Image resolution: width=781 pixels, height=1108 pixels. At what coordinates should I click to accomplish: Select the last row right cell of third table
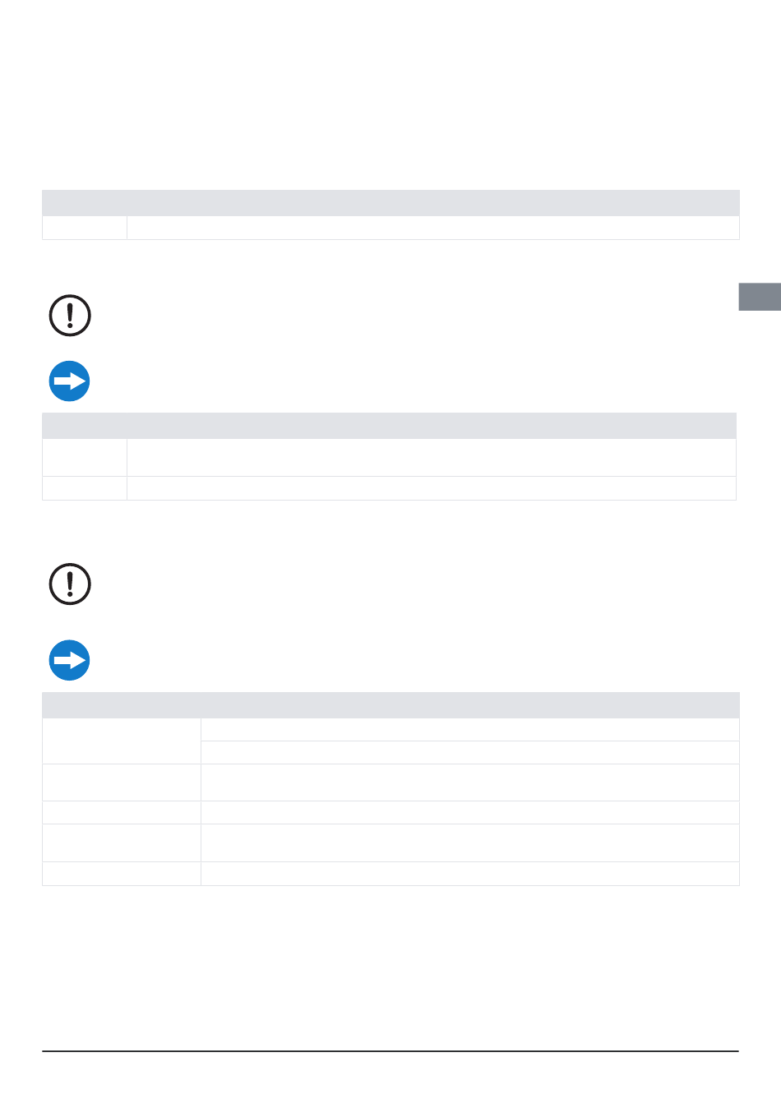click(470, 874)
